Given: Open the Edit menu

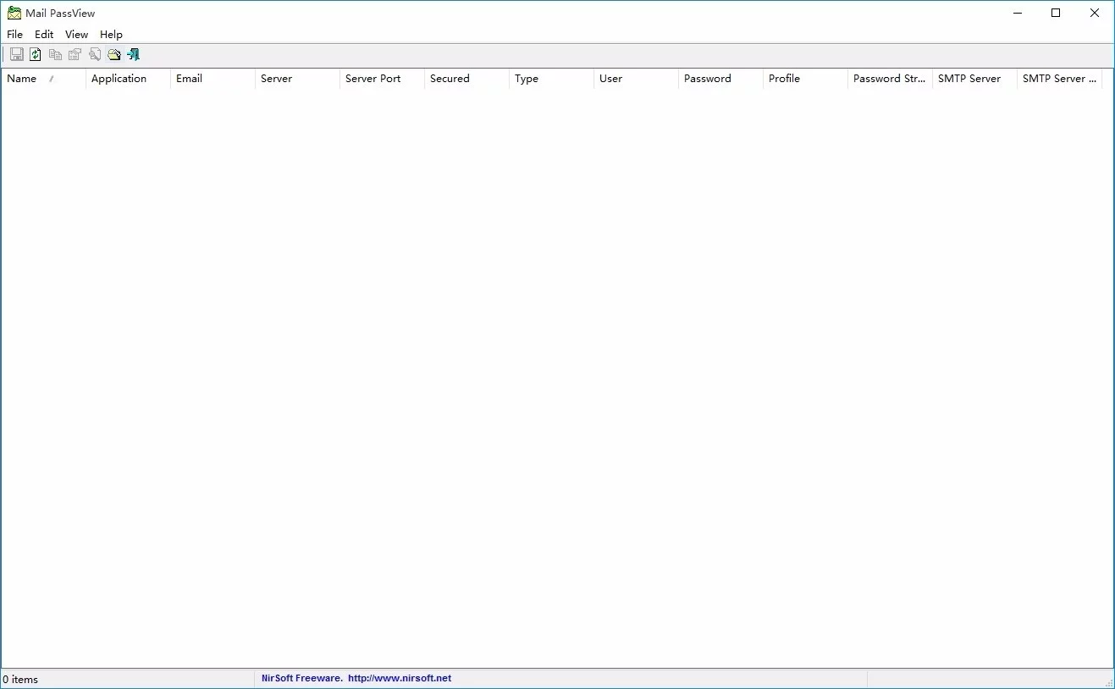Looking at the screenshot, I should [43, 34].
